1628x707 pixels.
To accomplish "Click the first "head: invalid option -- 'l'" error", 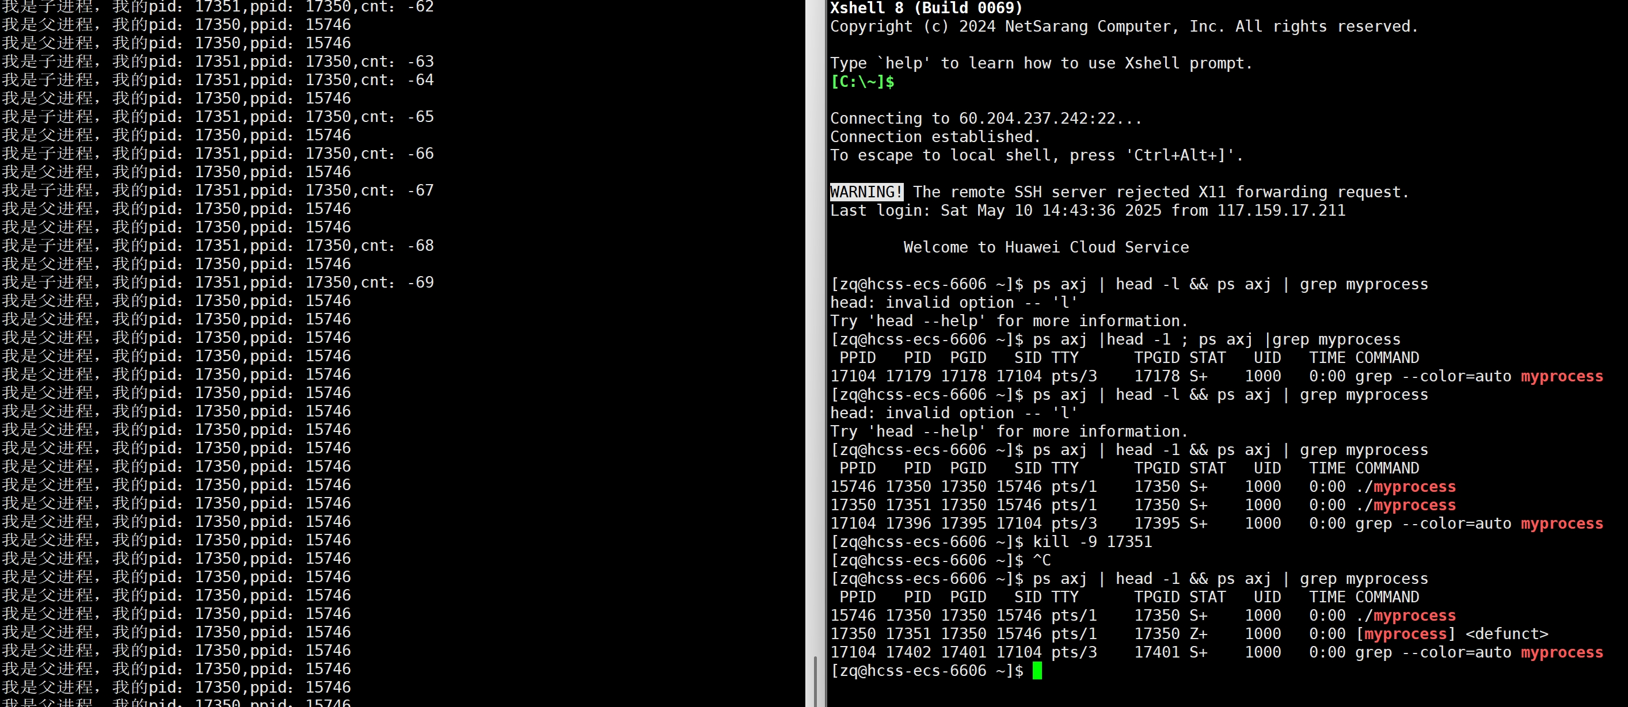I will pos(954,302).
